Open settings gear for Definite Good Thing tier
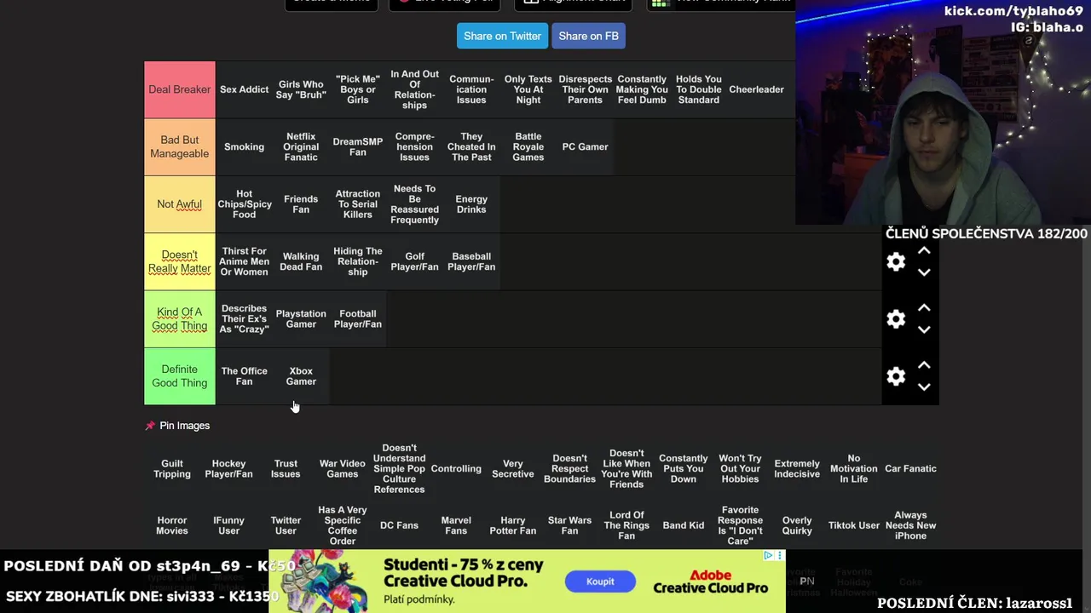The height and width of the screenshot is (613, 1091). [896, 376]
